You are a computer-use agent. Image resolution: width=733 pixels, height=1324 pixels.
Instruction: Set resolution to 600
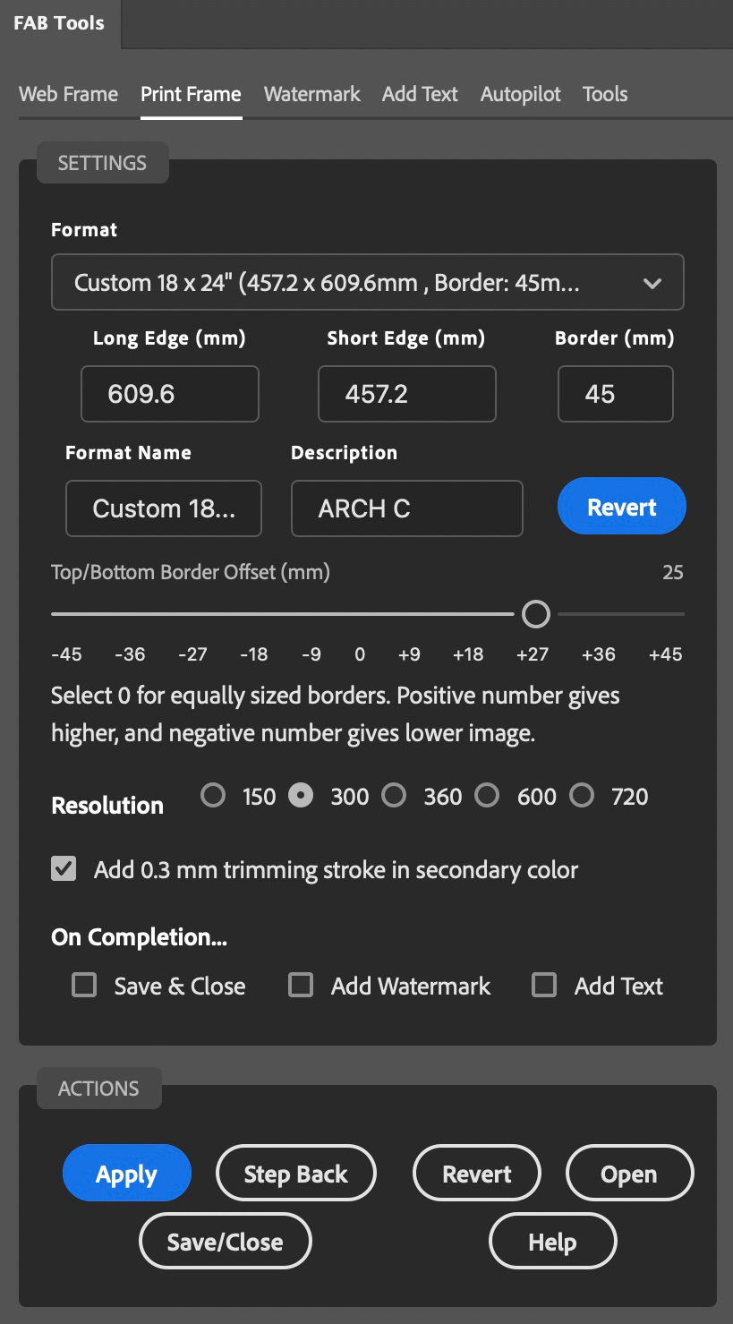(487, 796)
